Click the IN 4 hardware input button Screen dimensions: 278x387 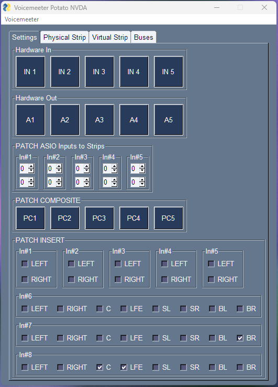click(134, 72)
